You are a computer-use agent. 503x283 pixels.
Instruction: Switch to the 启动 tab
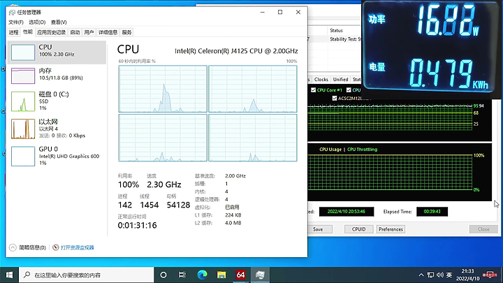coord(75,32)
